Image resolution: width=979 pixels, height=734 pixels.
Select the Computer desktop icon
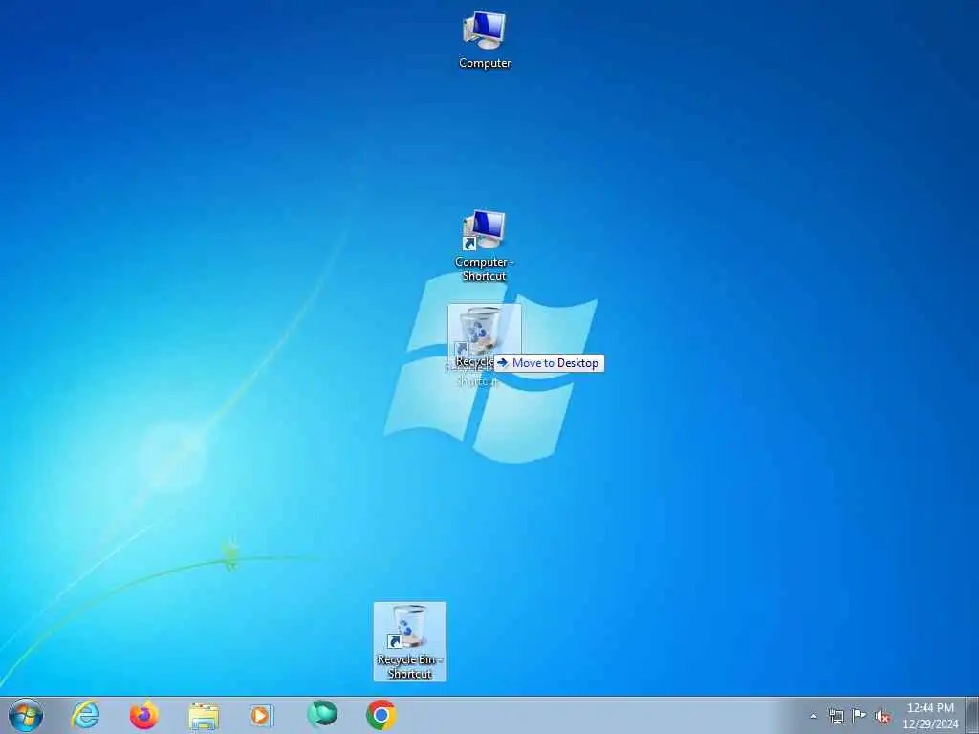coord(485,40)
